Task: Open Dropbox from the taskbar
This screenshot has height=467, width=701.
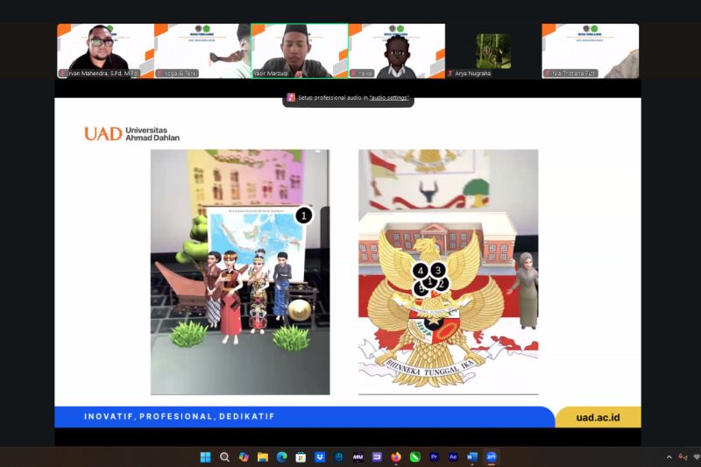Action: [320, 456]
